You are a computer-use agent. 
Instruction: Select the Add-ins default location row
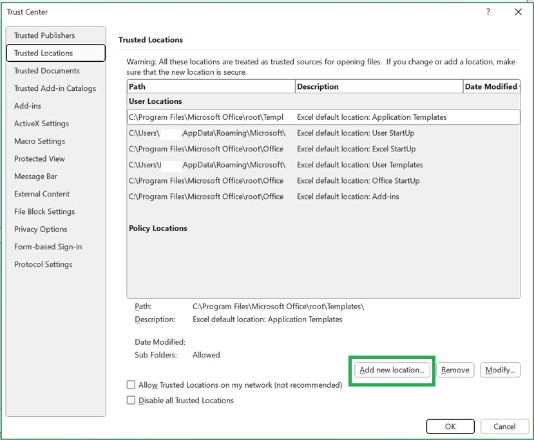[323, 196]
